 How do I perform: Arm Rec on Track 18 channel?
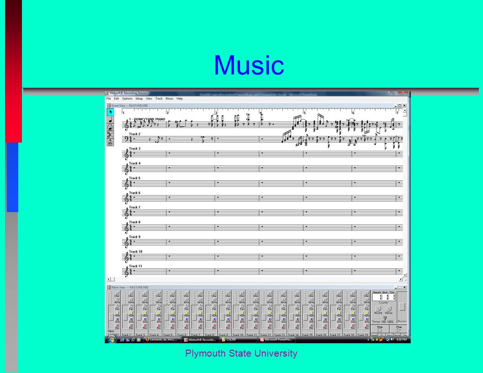tap(353, 325)
